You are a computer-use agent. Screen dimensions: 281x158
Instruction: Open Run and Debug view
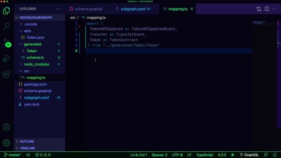pyautogui.click(x=7, y=58)
